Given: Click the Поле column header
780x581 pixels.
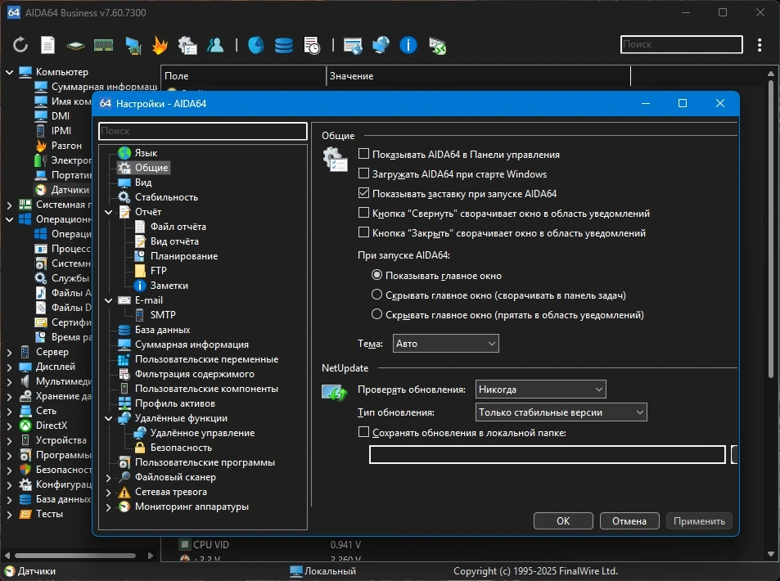Looking at the screenshot, I should click(x=243, y=76).
